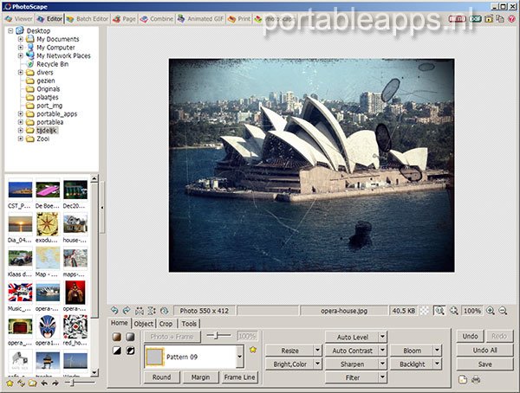Select the black-and-white negative icon
This screenshot has height=393, width=520.
(x=130, y=351)
